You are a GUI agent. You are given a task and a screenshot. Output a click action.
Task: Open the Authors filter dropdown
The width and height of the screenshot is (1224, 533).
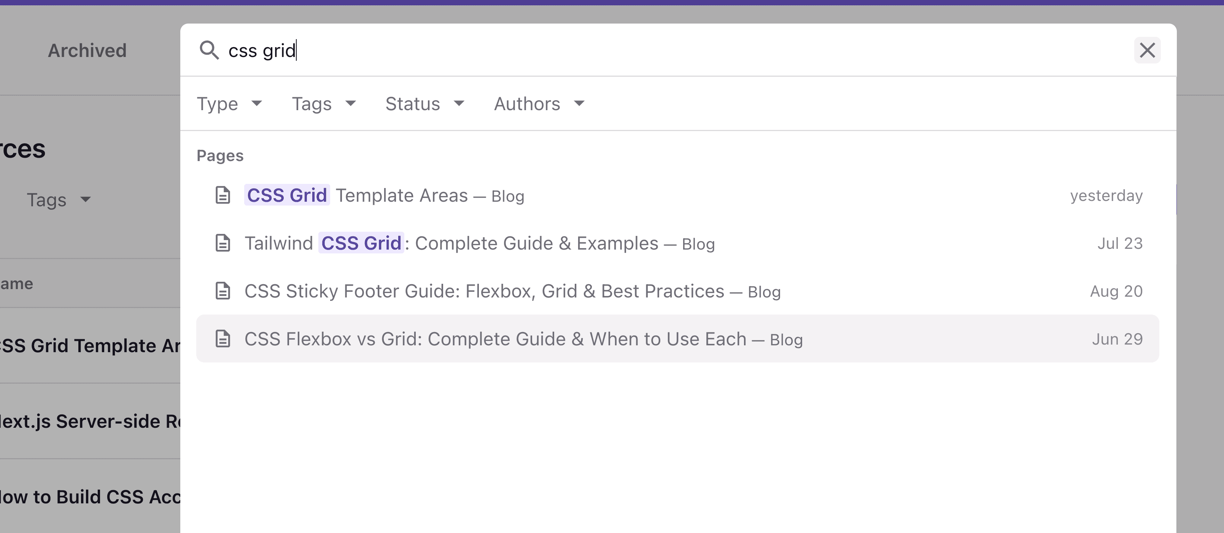tap(539, 103)
